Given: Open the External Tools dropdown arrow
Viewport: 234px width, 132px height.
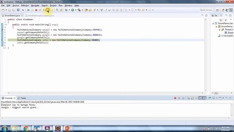Looking at the screenshot, I should pos(82,10).
